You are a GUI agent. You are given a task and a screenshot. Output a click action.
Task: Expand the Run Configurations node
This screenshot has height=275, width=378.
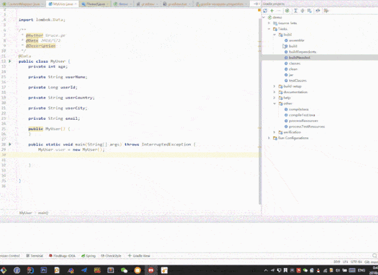(x=269, y=138)
